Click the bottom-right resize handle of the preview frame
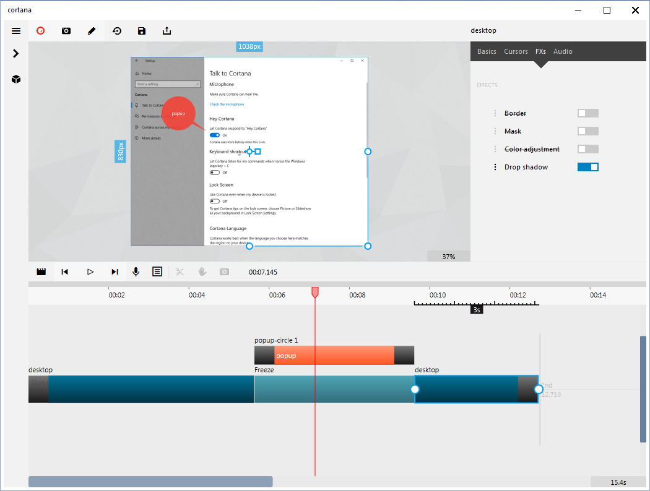Viewport: 650px width, 491px height. click(x=368, y=246)
